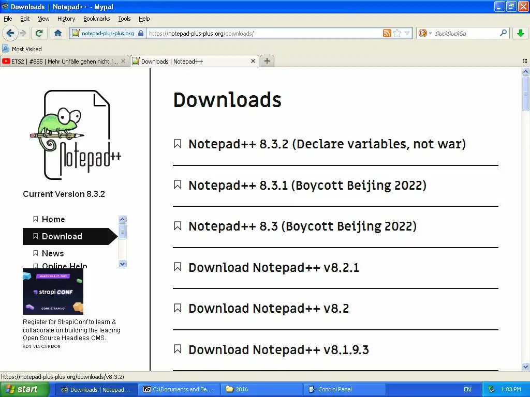Click the Register for StrapiConf ad text
Viewport: 530px width, 397px height.
pos(71,330)
